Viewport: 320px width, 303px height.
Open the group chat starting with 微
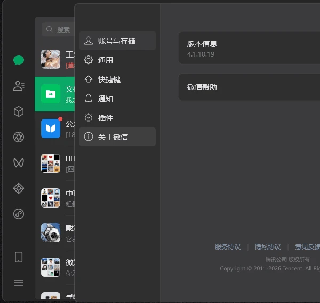(55, 267)
